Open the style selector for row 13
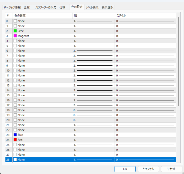The width and height of the screenshot is (184, 174). pos(145,85)
